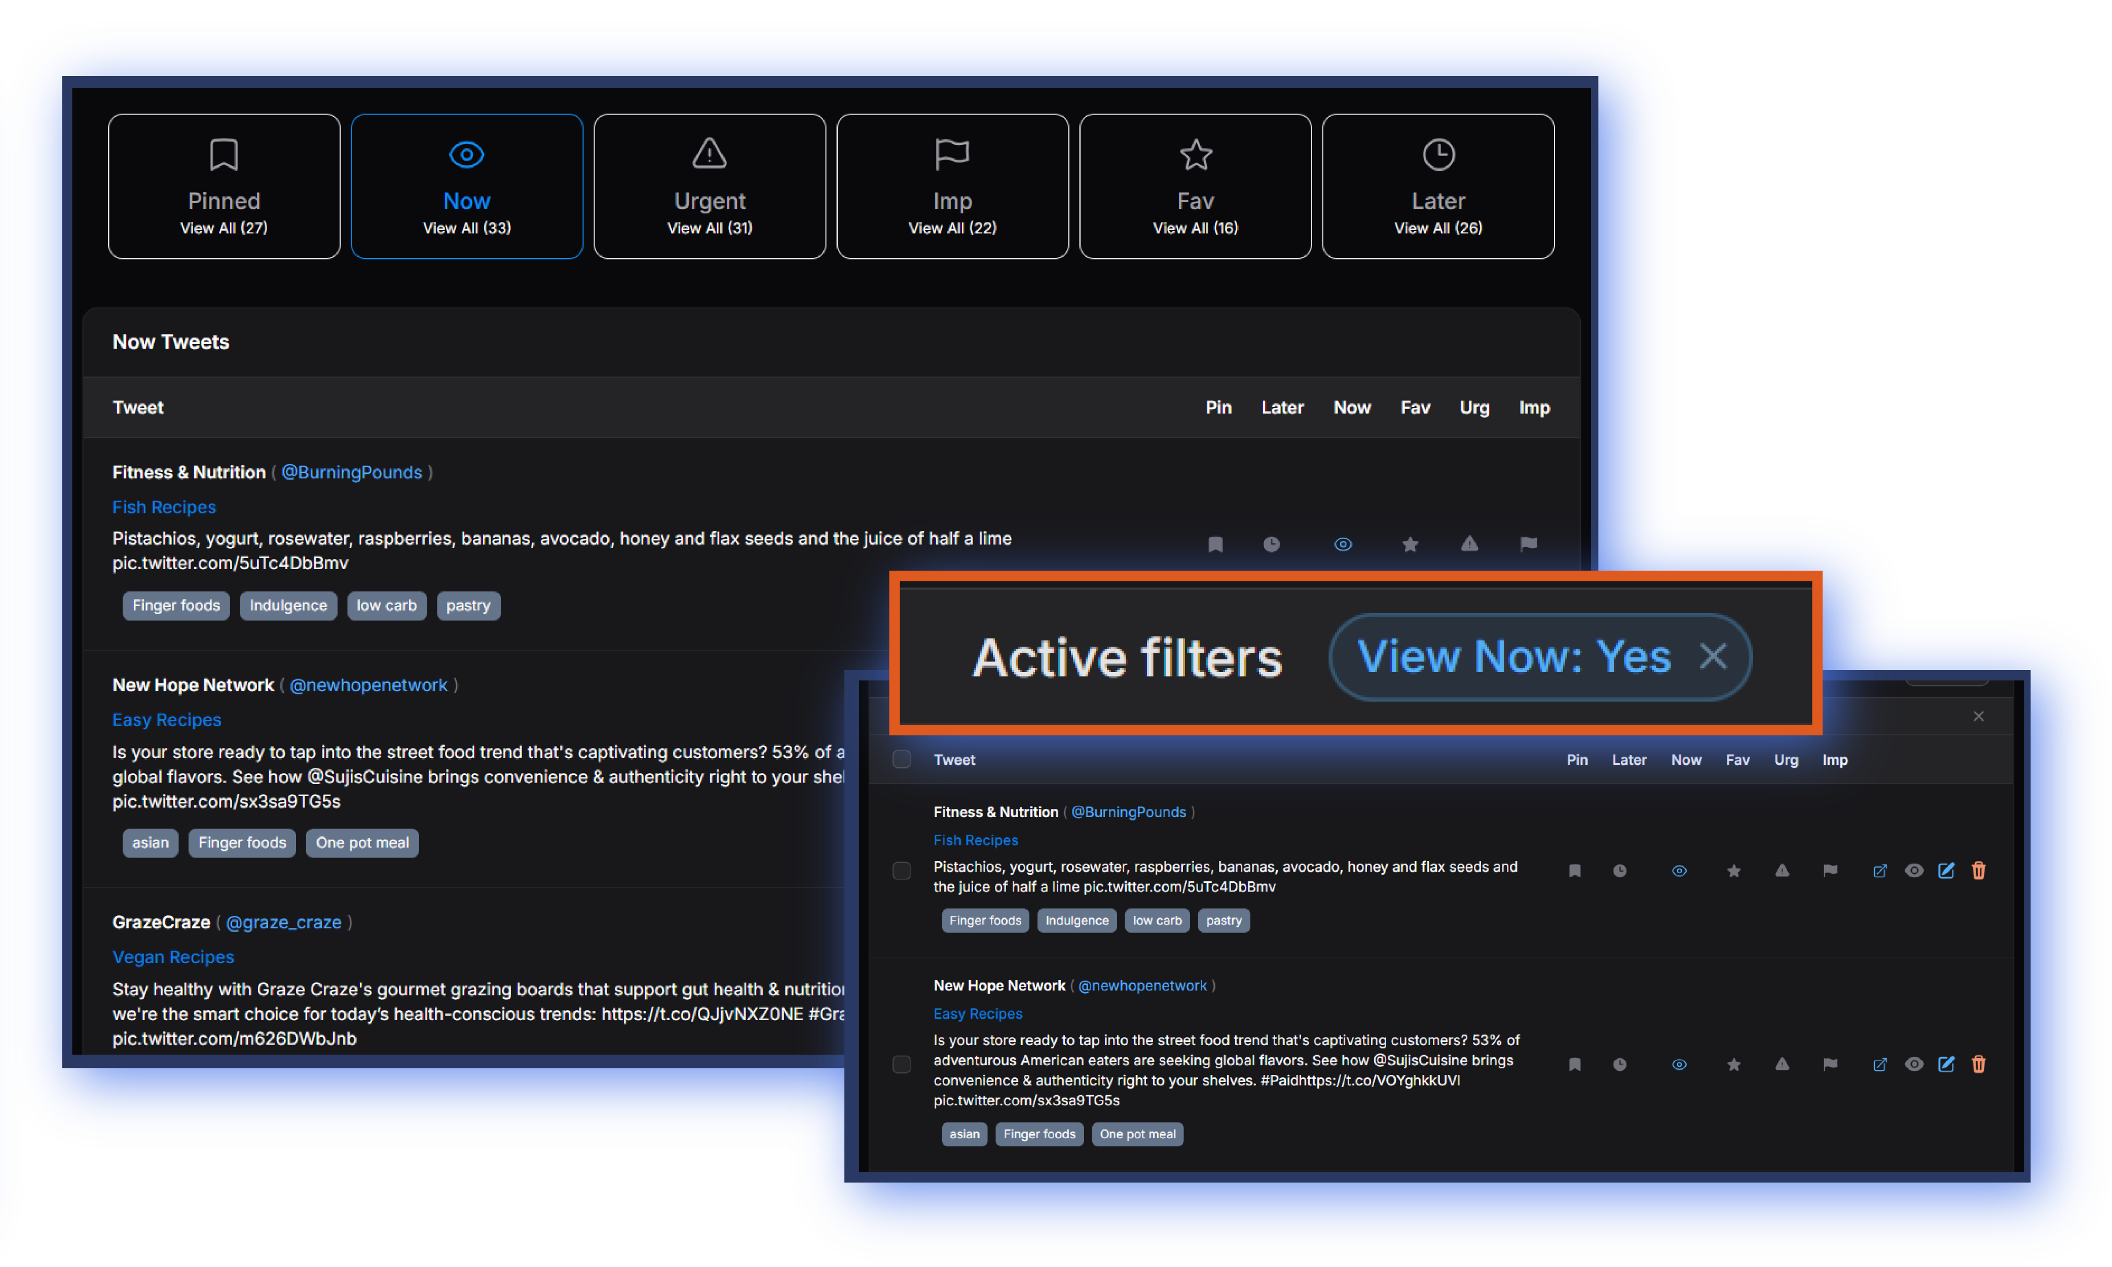
Task: Click clock icon on Fitness & Nutrition row, front panel
Action: pyautogui.click(x=1619, y=871)
